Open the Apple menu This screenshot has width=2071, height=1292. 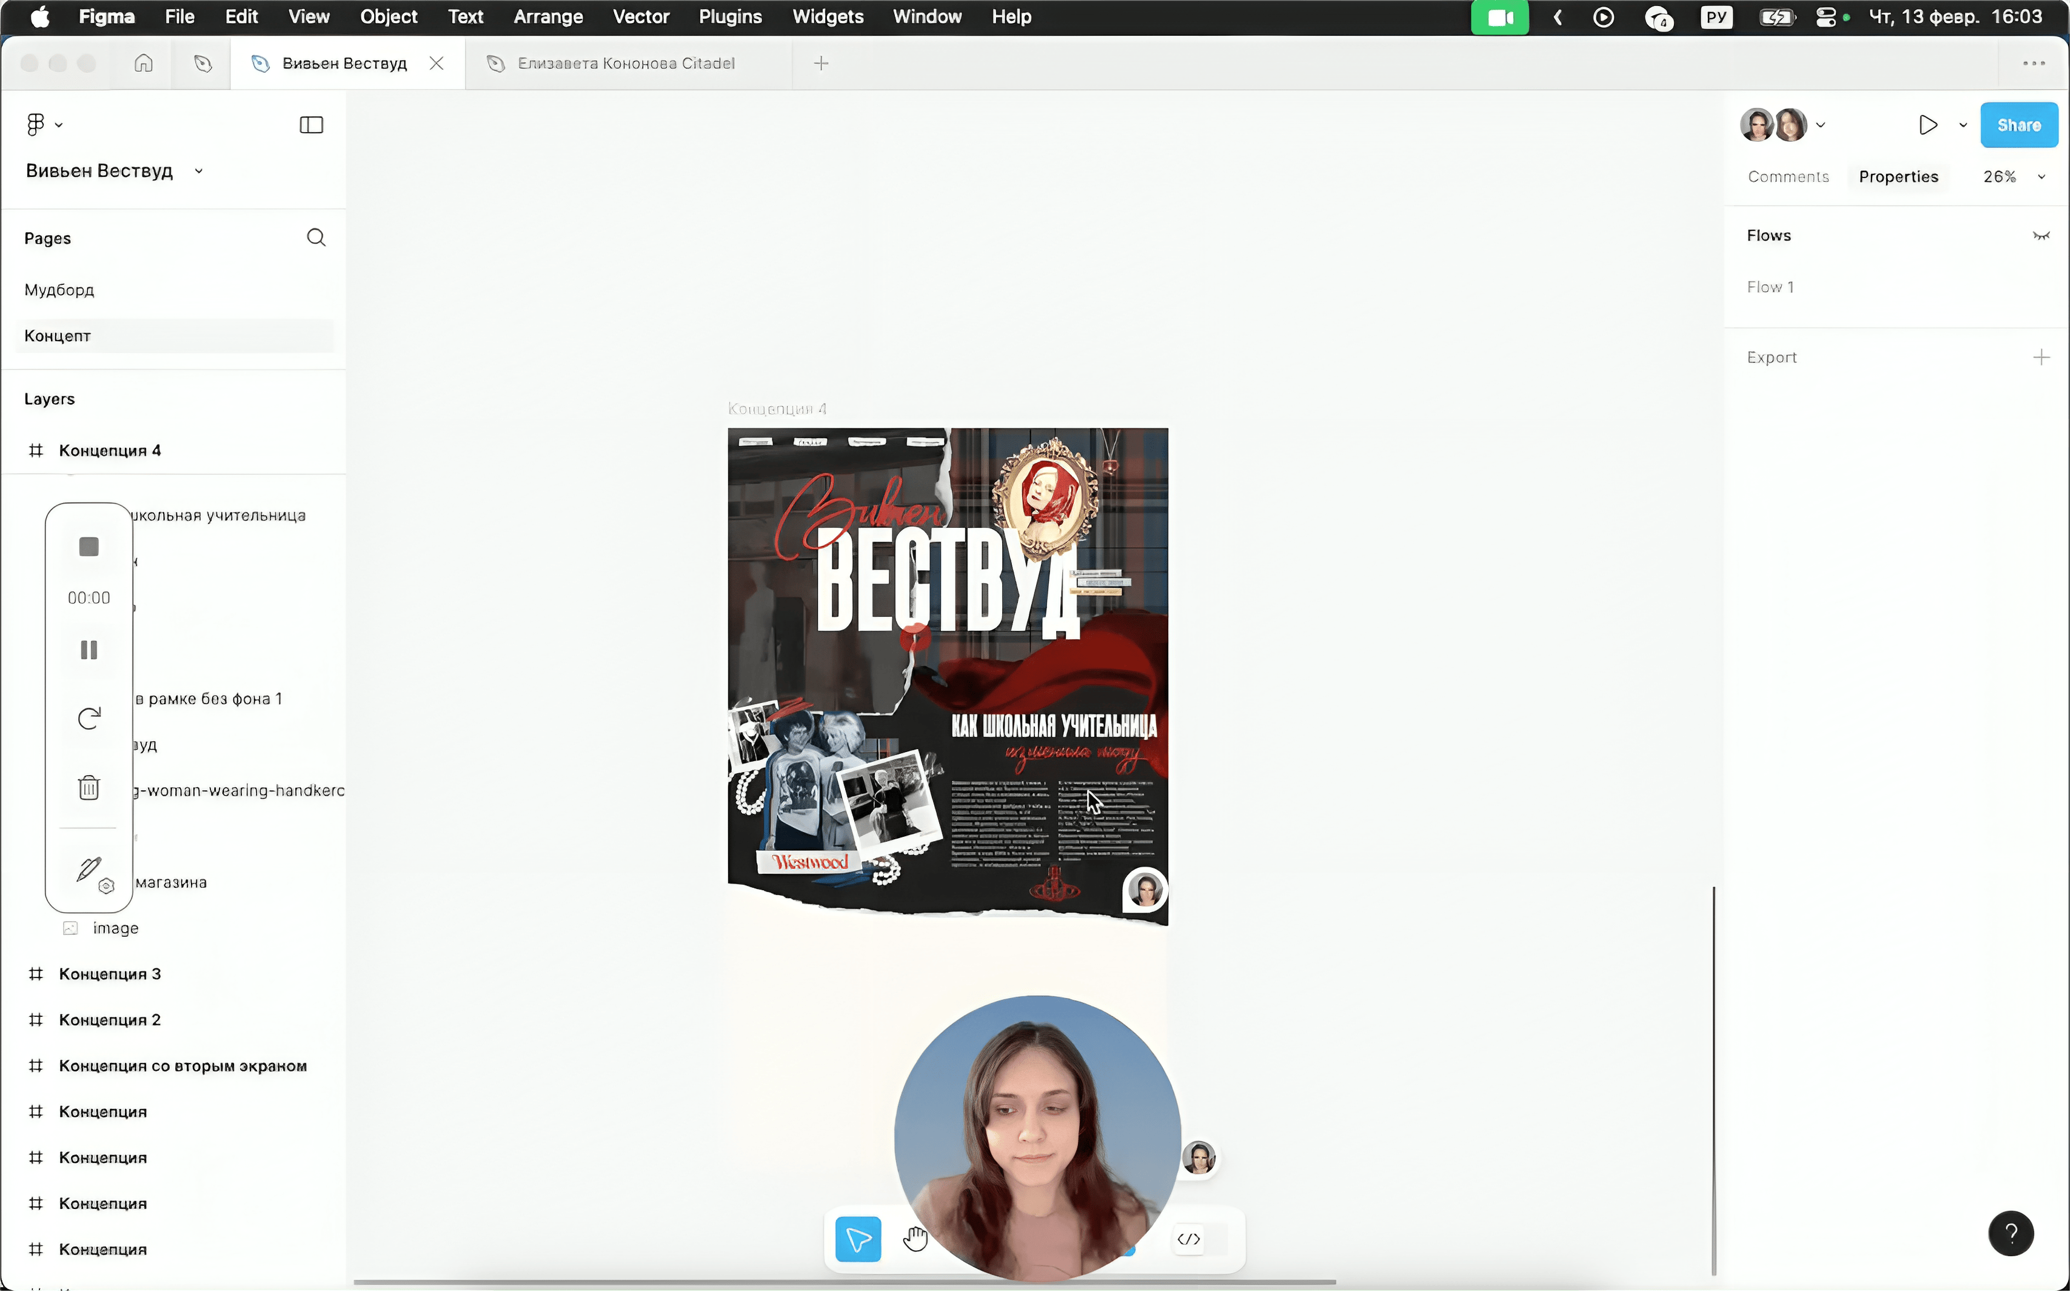[x=39, y=17]
